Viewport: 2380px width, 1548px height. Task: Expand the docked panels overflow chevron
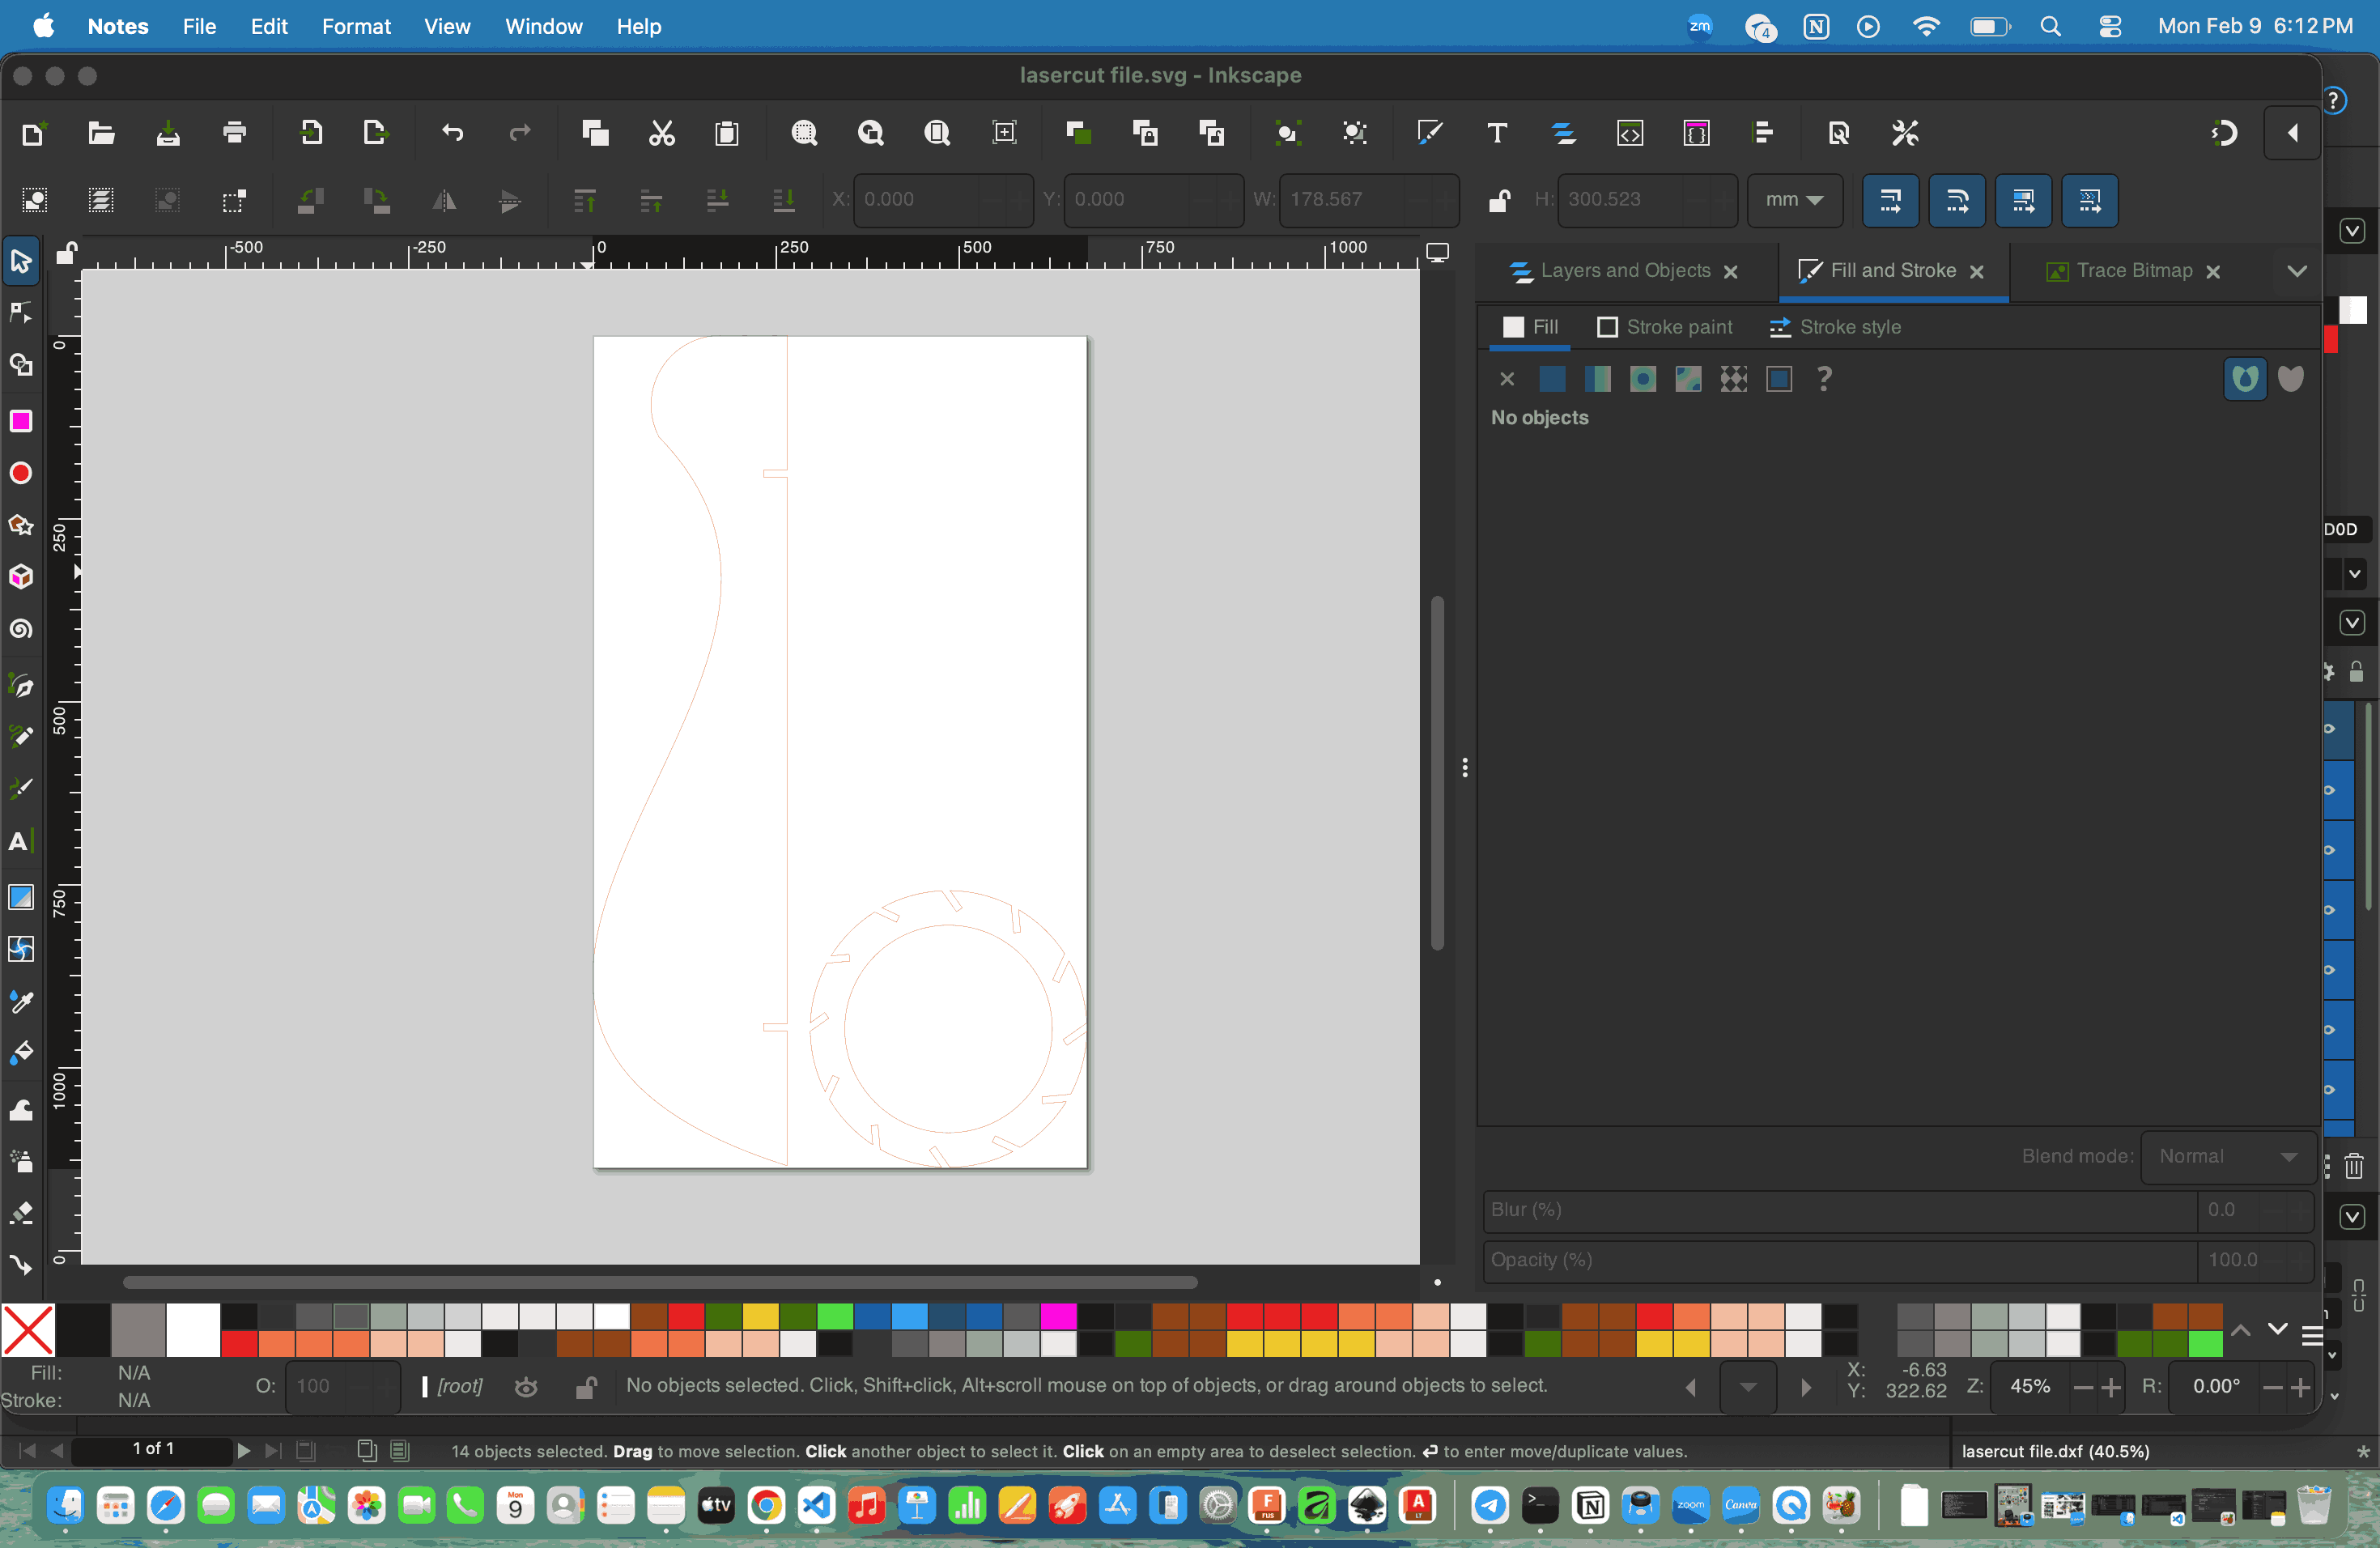[x=2297, y=271]
